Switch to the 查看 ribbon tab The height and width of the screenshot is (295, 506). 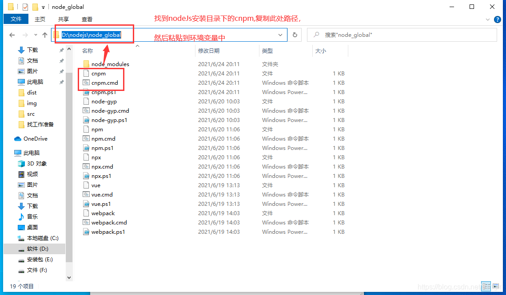(x=87, y=20)
